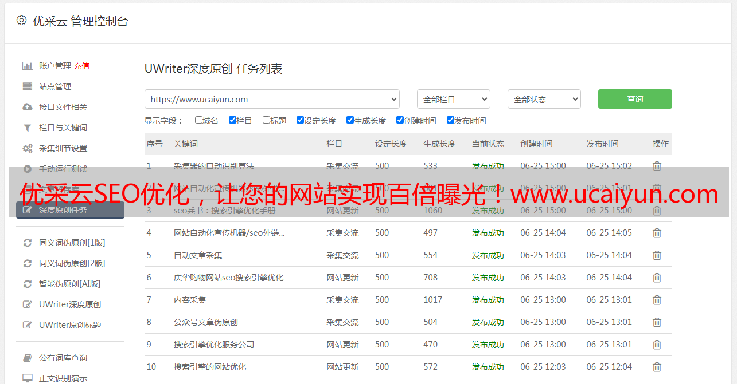The image size is (737, 384).
Task: Delete 公众号文章伪原创 task
Action: tap(657, 322)
